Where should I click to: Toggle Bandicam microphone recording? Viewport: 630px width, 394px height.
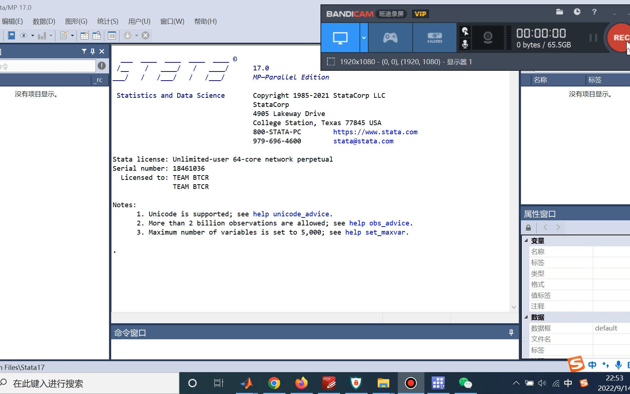point(465,44)
